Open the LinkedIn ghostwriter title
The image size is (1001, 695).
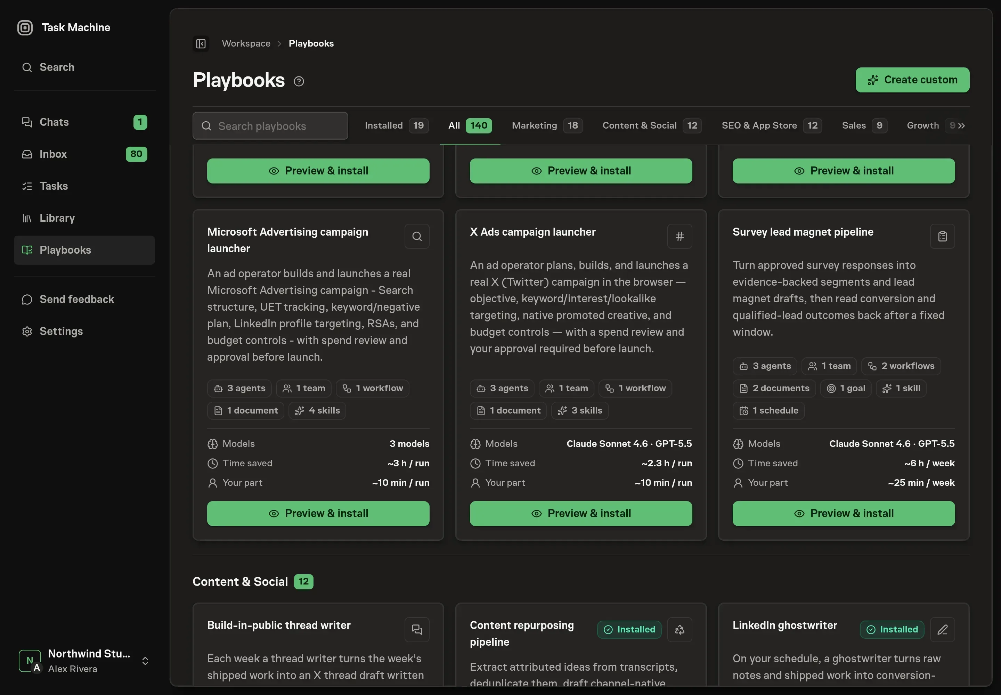[x=784, y=625]
